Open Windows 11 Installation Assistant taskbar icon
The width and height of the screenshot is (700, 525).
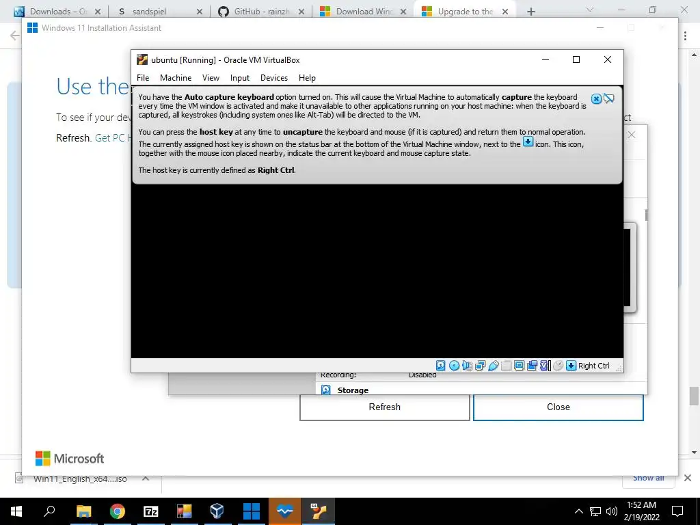tap(252, 511)
